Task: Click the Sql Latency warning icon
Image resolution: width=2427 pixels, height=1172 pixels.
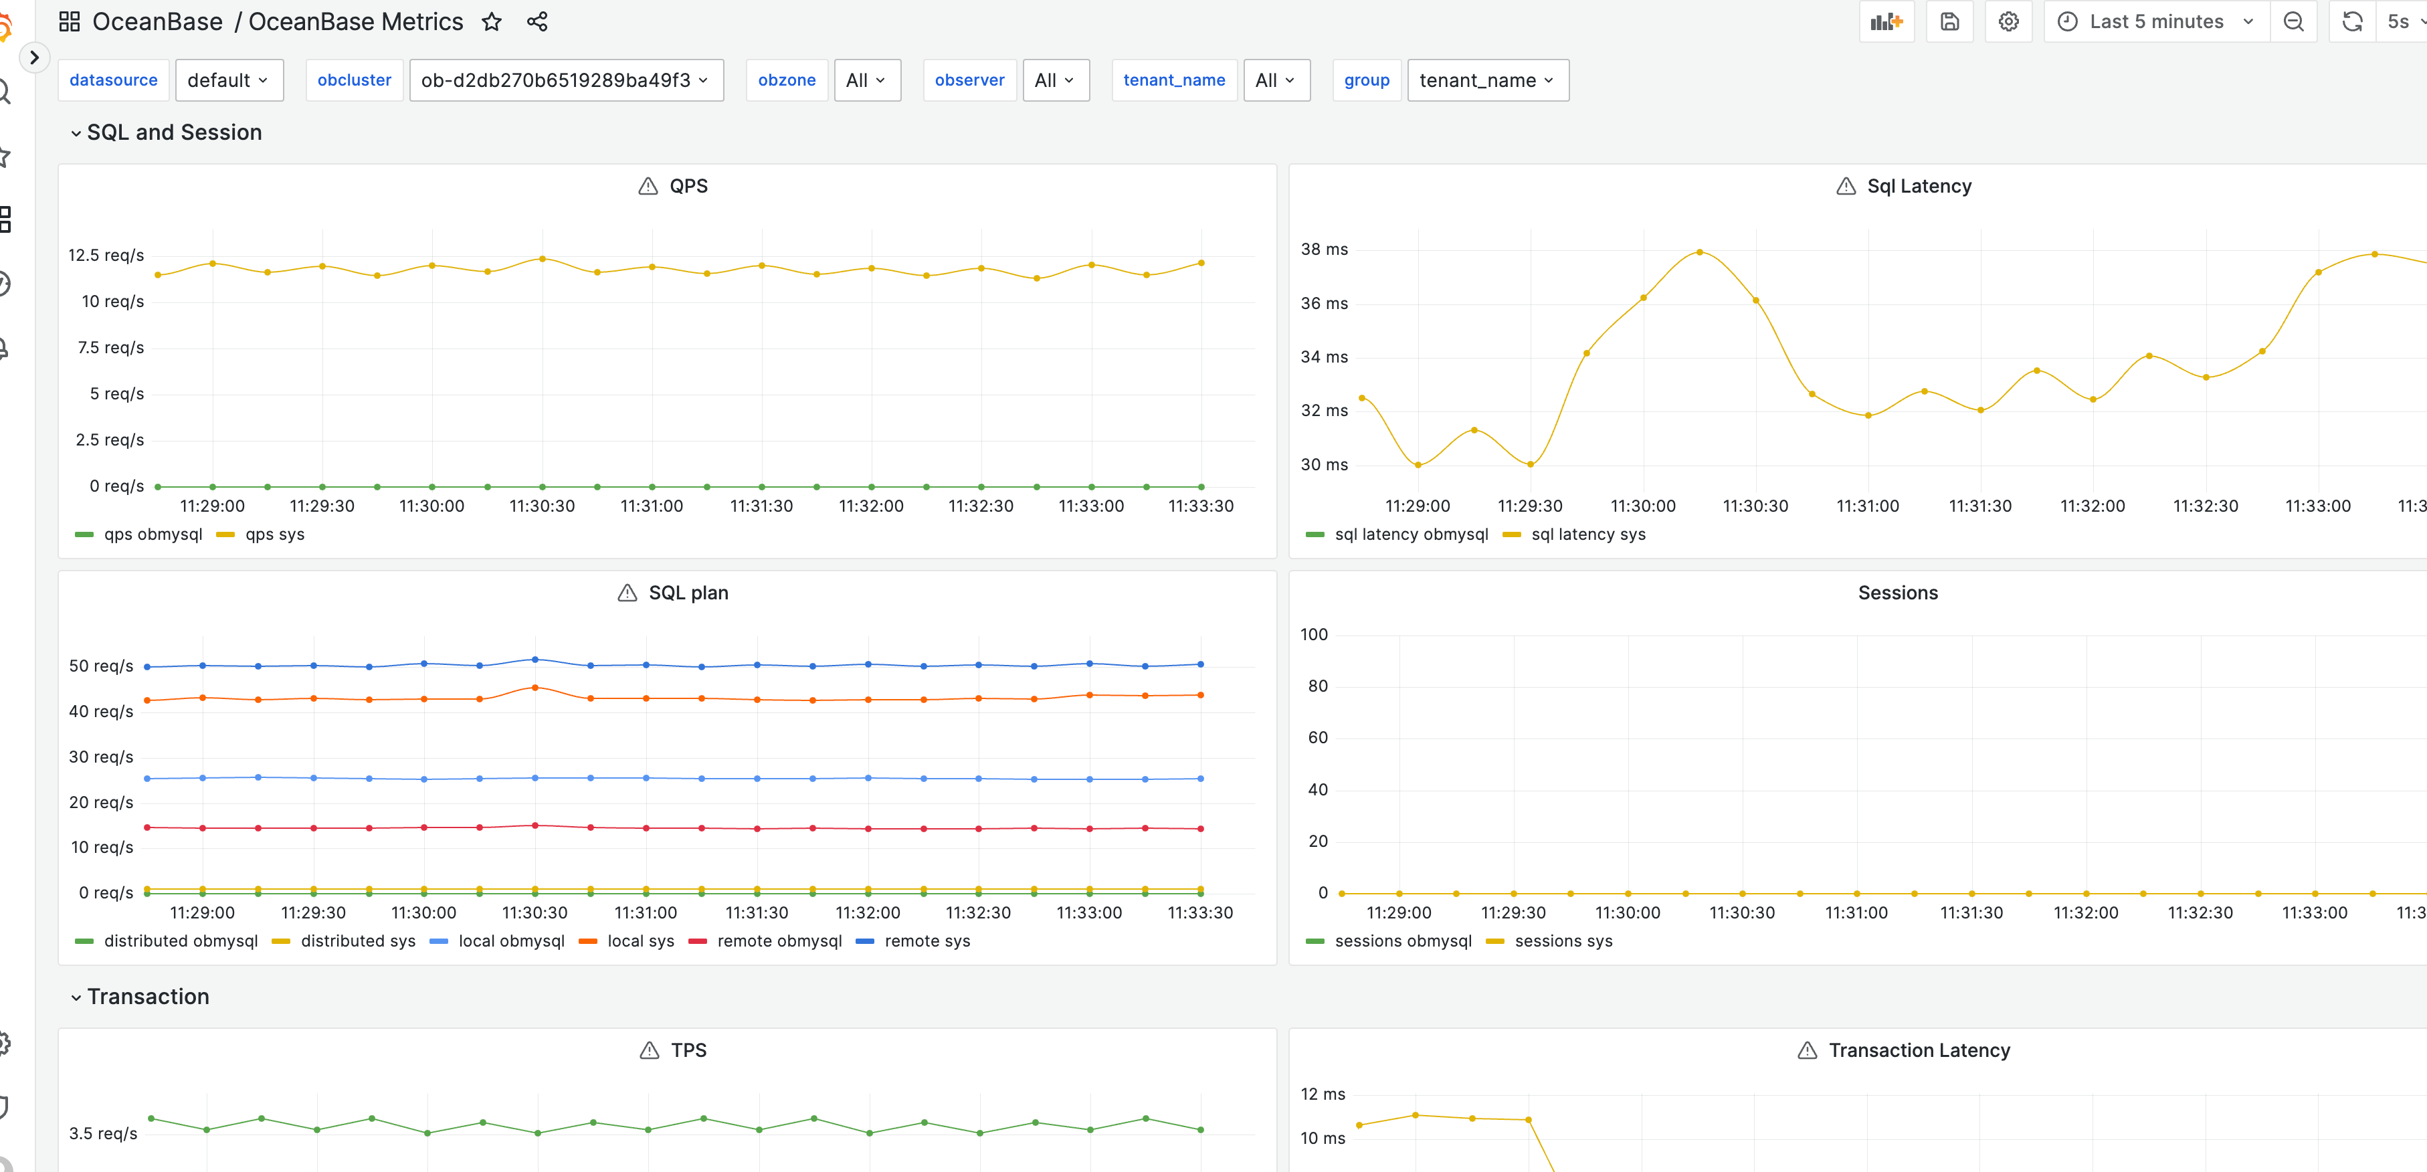Action: (x=1845, y=187)
